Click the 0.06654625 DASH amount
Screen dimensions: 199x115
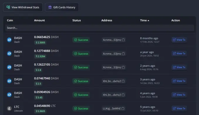46,37
